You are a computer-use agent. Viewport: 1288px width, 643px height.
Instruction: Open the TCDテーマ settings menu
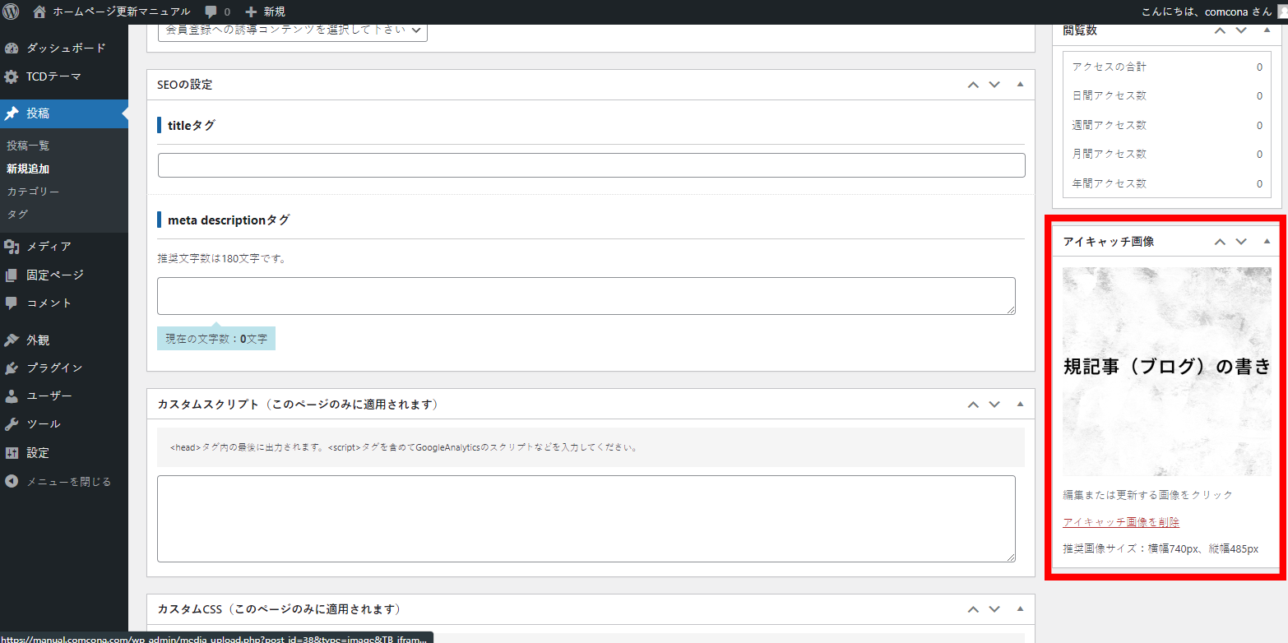pos(53,76)
